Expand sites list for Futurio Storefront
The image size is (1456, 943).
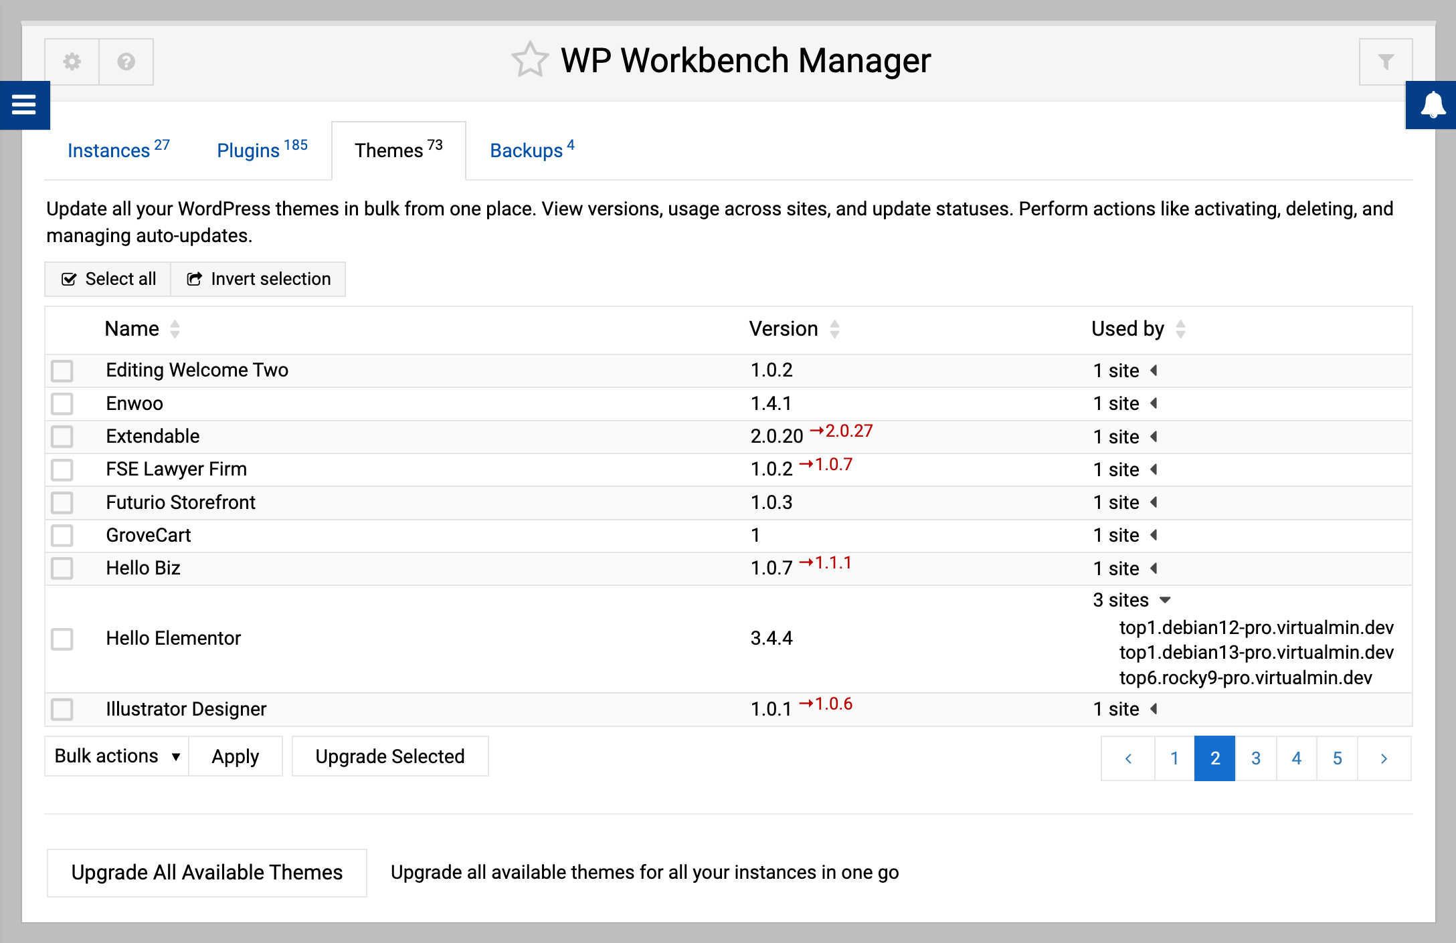[x=1154, y=502]
